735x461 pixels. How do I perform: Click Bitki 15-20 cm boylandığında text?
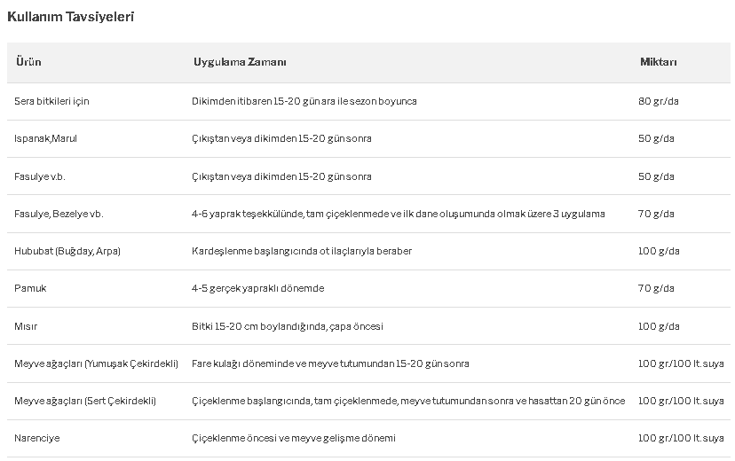[x=258, y=326]
